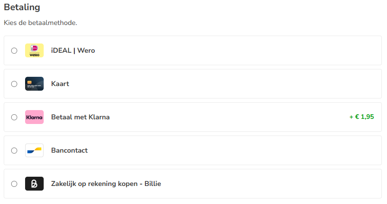The width and height of the screenshot is (387, 204).
Task: Click "Zakelijk op rekening kopen - Billie" label
Action: (x=106, y=184)
